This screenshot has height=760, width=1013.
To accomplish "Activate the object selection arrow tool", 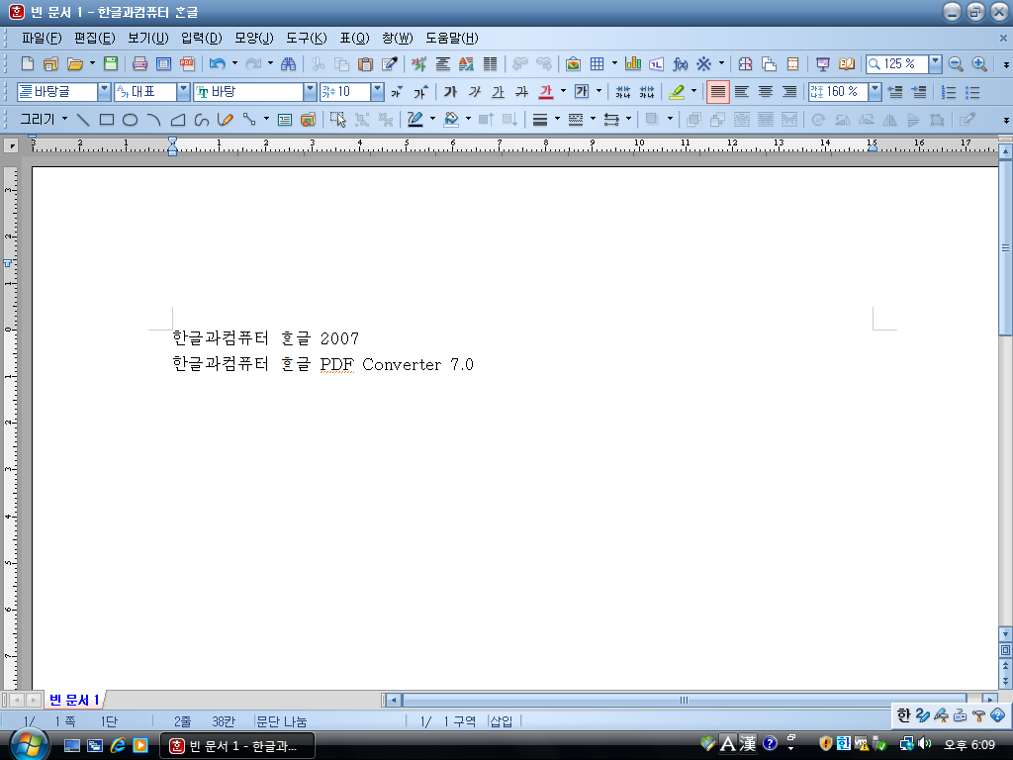I will (x=338, y=120).
